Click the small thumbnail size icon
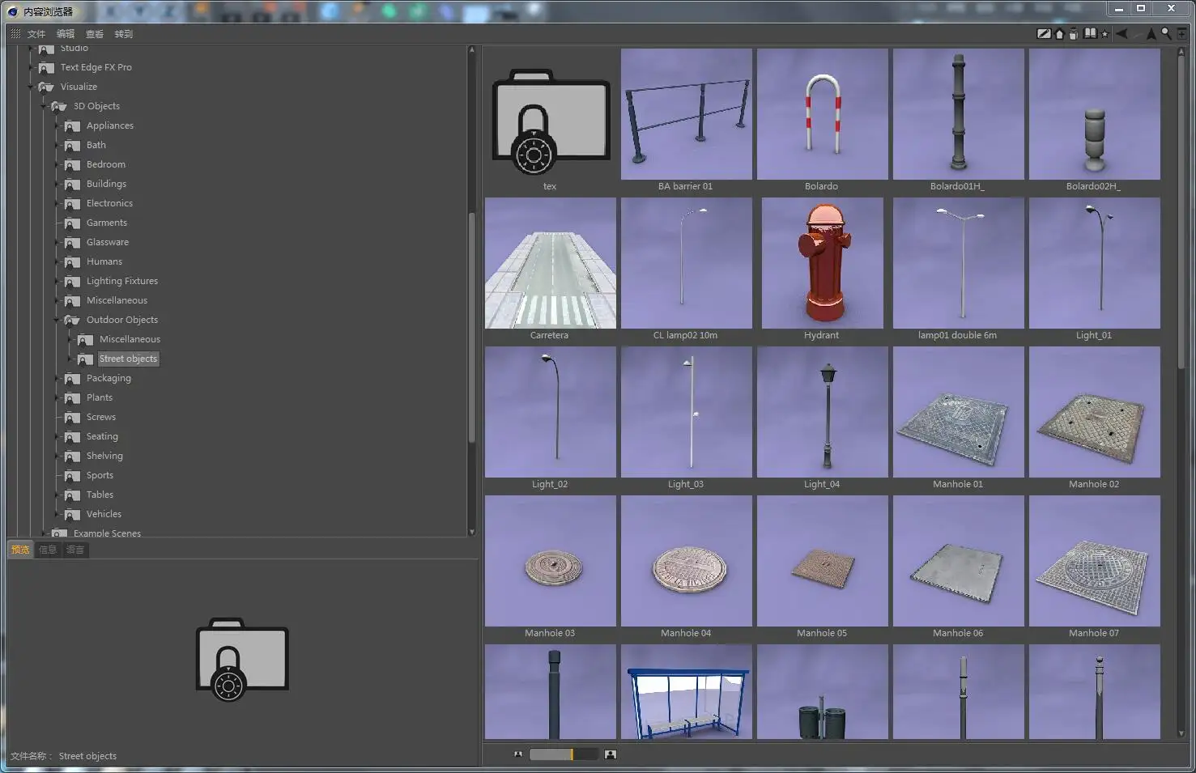Image resolution: width=1196 pixels, height=773 pixels. pos(518,754)
